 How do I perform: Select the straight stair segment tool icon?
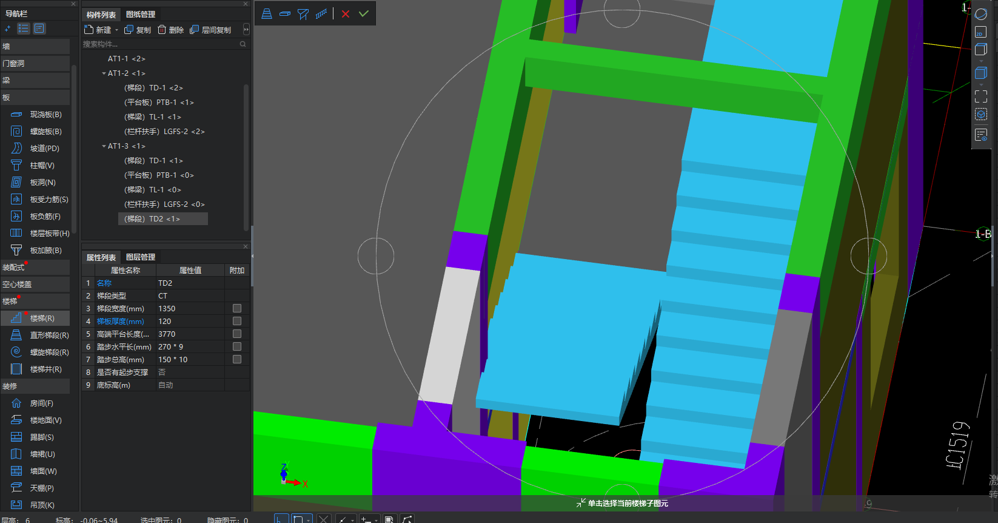pos(266,13)
